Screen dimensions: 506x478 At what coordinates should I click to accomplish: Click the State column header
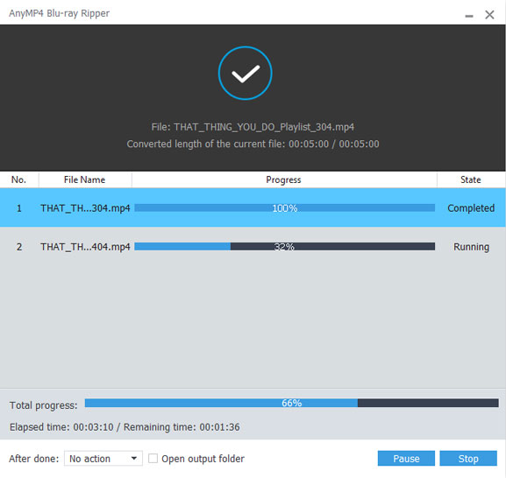pos(471,179)
